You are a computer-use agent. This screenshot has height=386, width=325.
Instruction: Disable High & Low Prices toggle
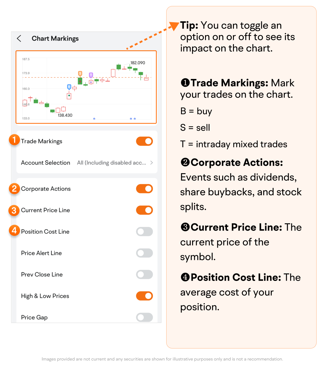pyautogui.click(x=144, y=296)
